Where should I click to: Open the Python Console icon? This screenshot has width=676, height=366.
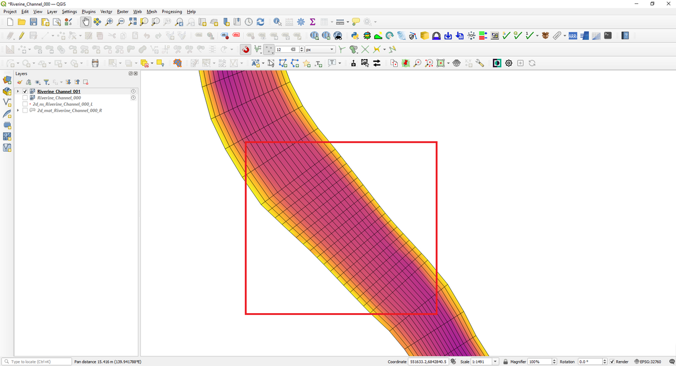pos(354,36)
